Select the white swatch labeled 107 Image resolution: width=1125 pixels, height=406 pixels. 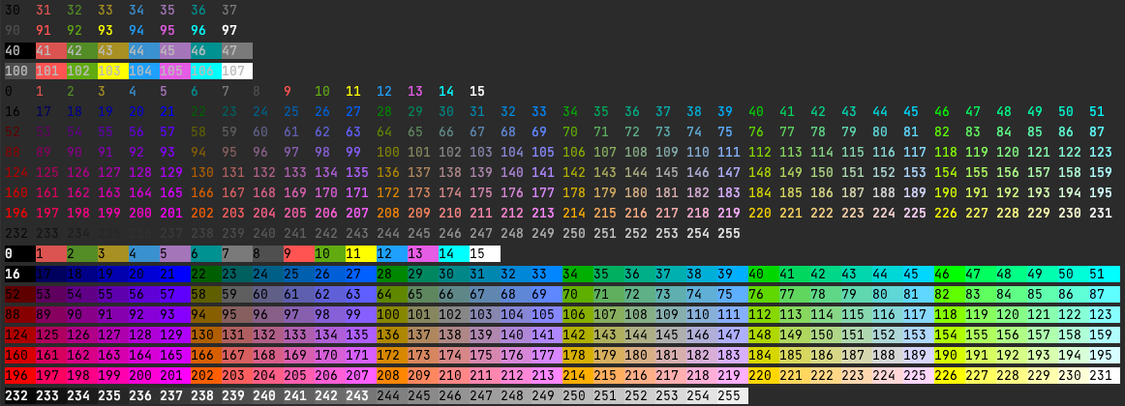pyautogui.click(x=237, y=71)
